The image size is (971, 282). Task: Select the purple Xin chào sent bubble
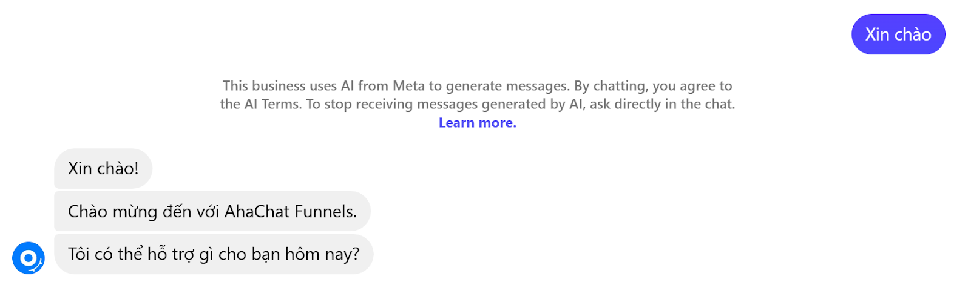(898, 34)
